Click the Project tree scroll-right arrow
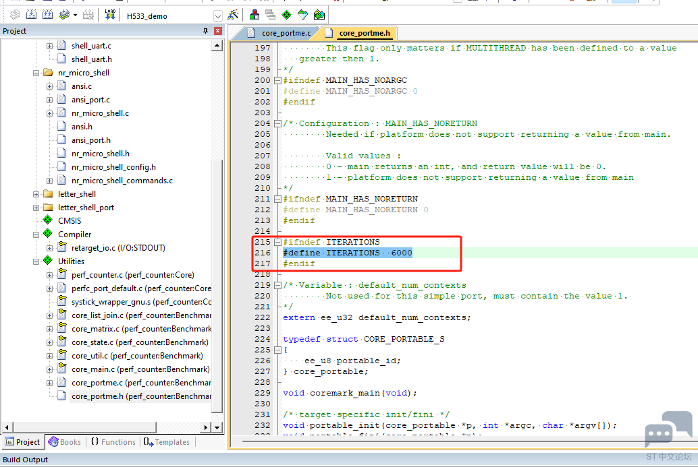 205,427
